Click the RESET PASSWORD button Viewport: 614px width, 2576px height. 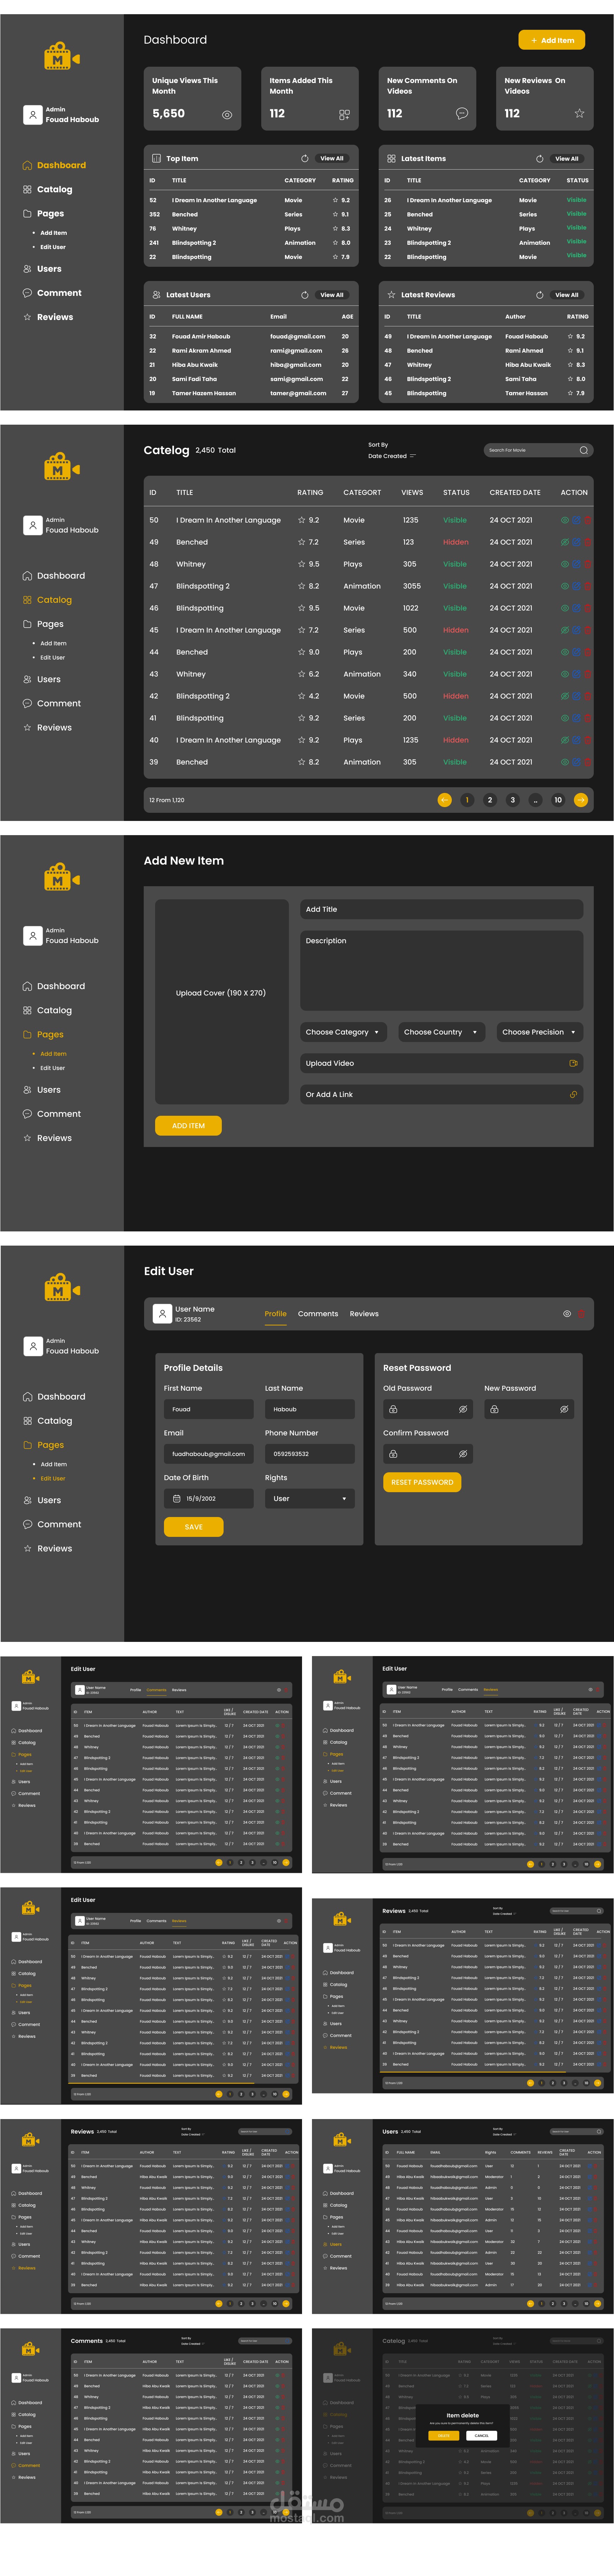coord(422,1482)
